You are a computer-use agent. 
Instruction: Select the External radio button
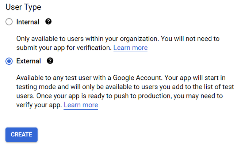[9, 61]
